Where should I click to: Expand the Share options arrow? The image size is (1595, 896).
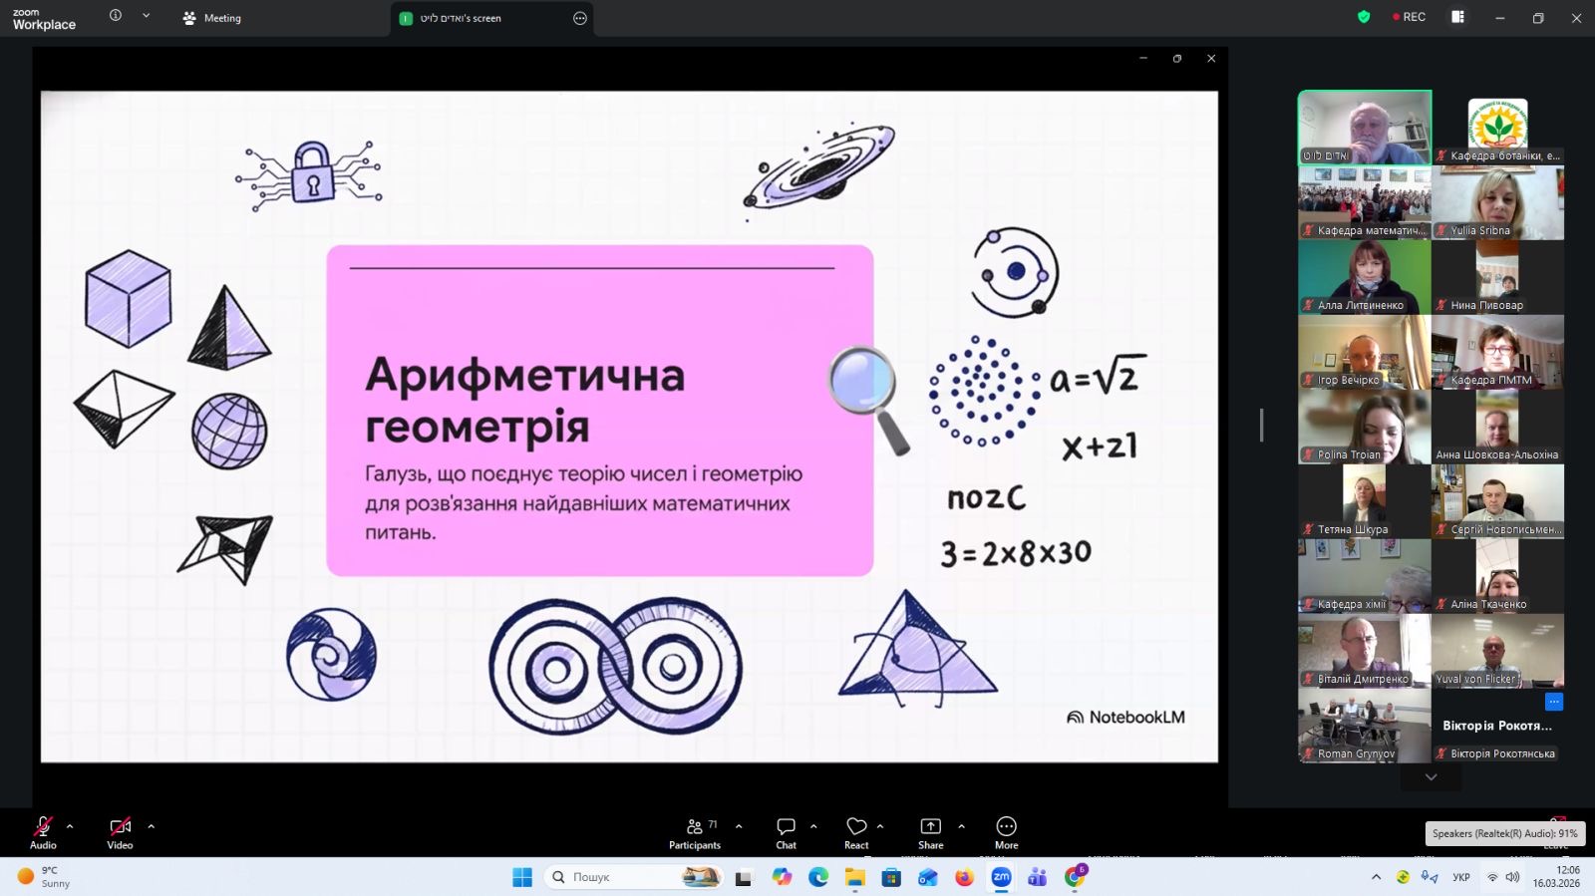[x=961, y=826]
